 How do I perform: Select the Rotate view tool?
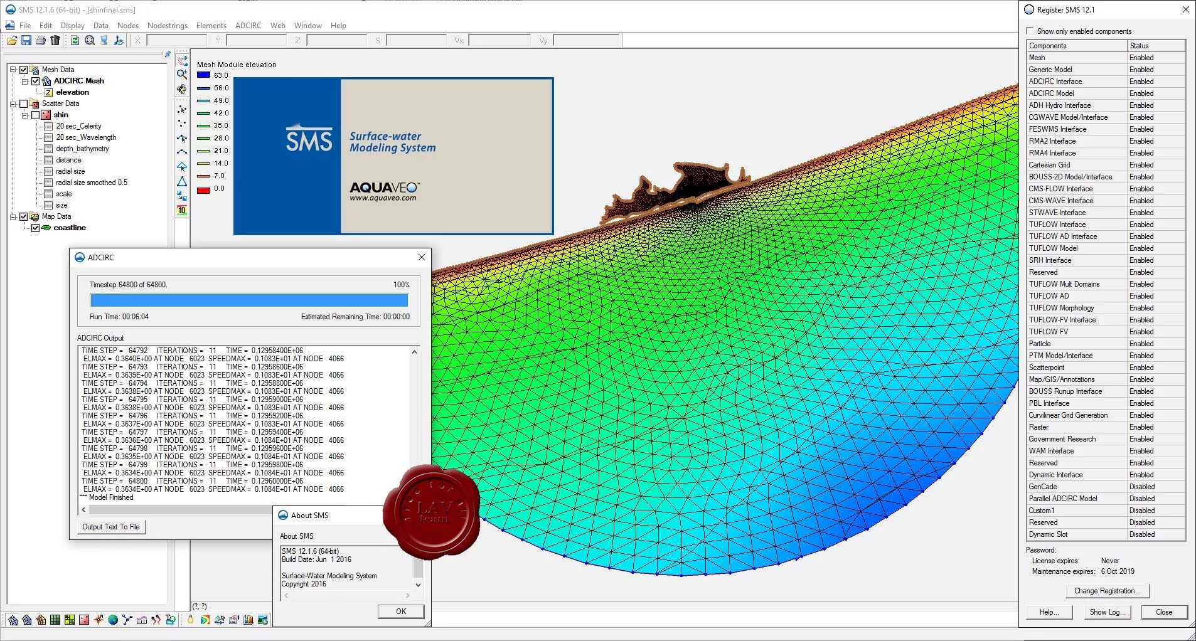182,89
